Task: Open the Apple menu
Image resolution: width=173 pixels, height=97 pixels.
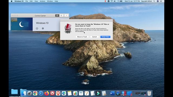Action: (12, 1)
